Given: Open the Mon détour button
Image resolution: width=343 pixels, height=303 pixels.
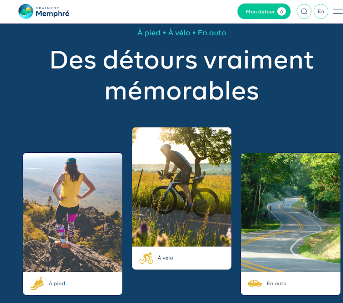Looking at the screenshot, I should coord(264,11).
